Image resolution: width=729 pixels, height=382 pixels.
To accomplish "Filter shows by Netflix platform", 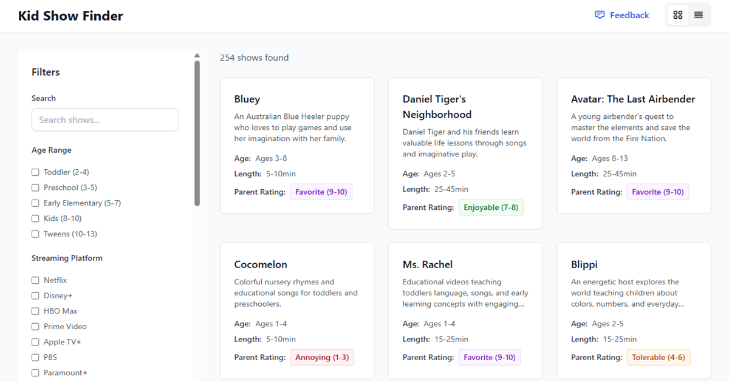I will click(x=35, y=280).
